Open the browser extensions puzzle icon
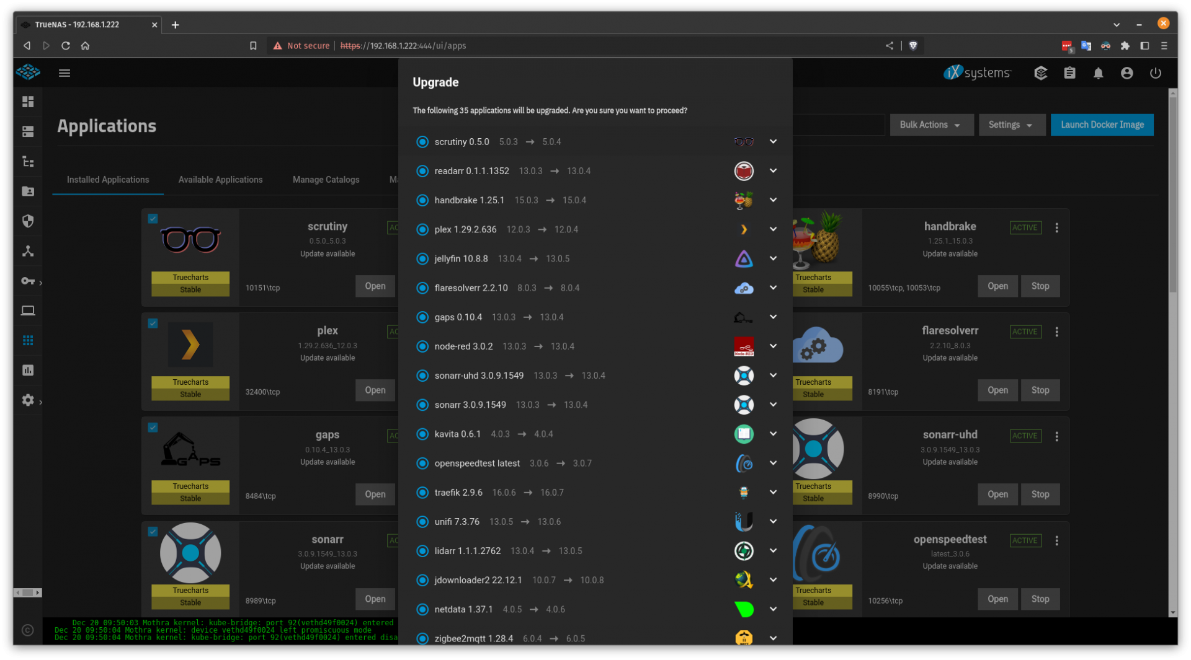 pyautogui.click(x=1125, y=46)
